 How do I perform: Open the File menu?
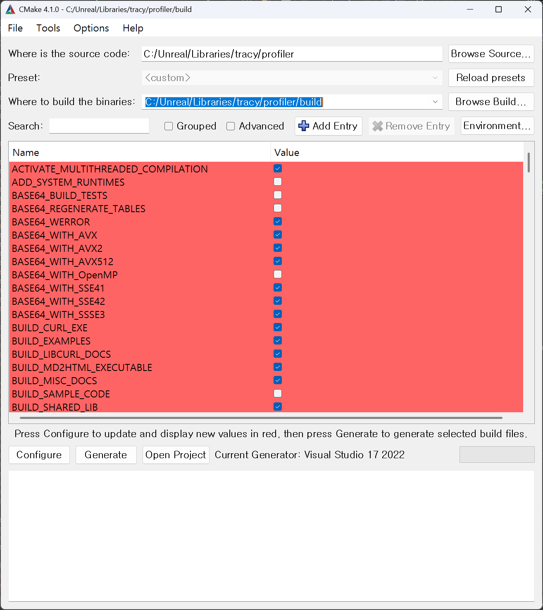tap(15, 28)
